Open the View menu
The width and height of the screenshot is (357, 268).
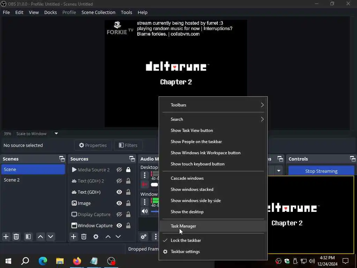point(34,12)
